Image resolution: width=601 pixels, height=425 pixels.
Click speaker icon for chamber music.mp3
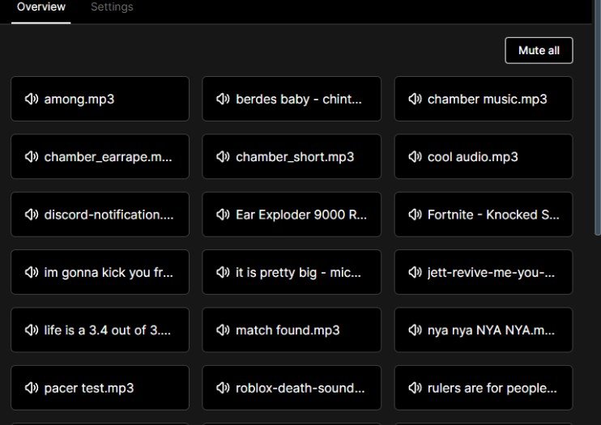click(415, 99)
